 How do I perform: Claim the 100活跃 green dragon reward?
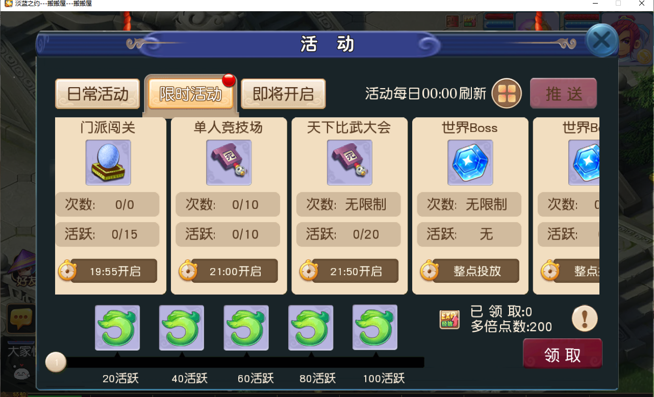pos(375,328)
